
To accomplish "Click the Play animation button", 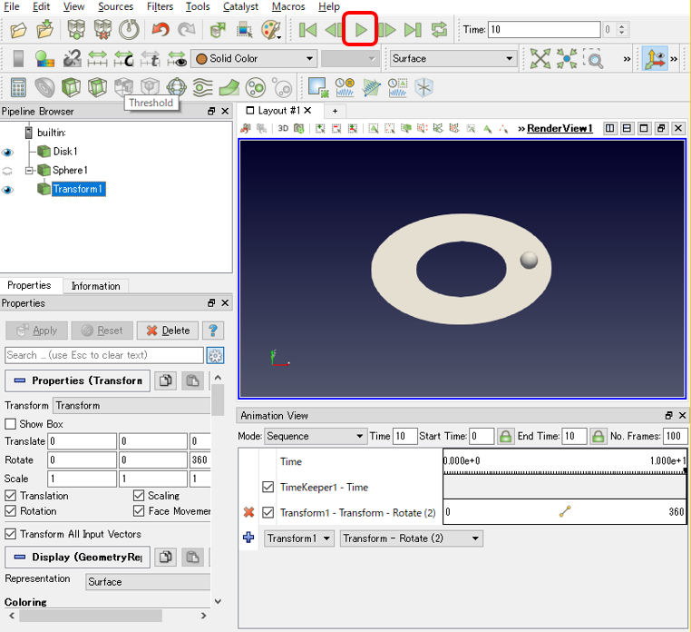I will [361, 30].
